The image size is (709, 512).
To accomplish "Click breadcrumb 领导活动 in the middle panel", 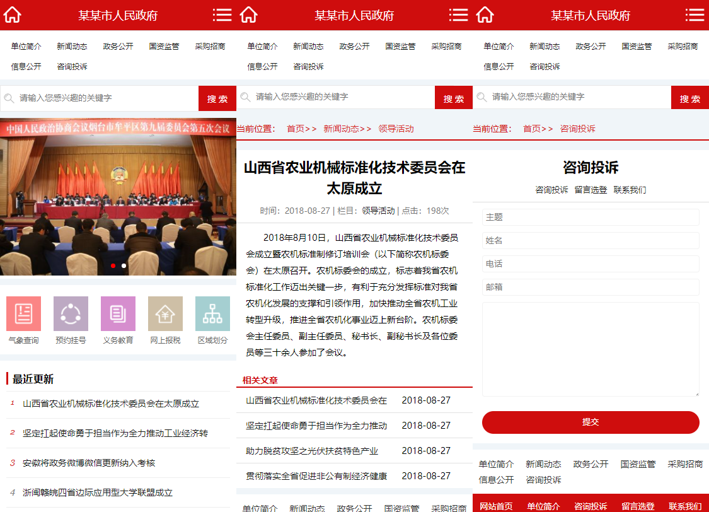I will click(396, 129).
